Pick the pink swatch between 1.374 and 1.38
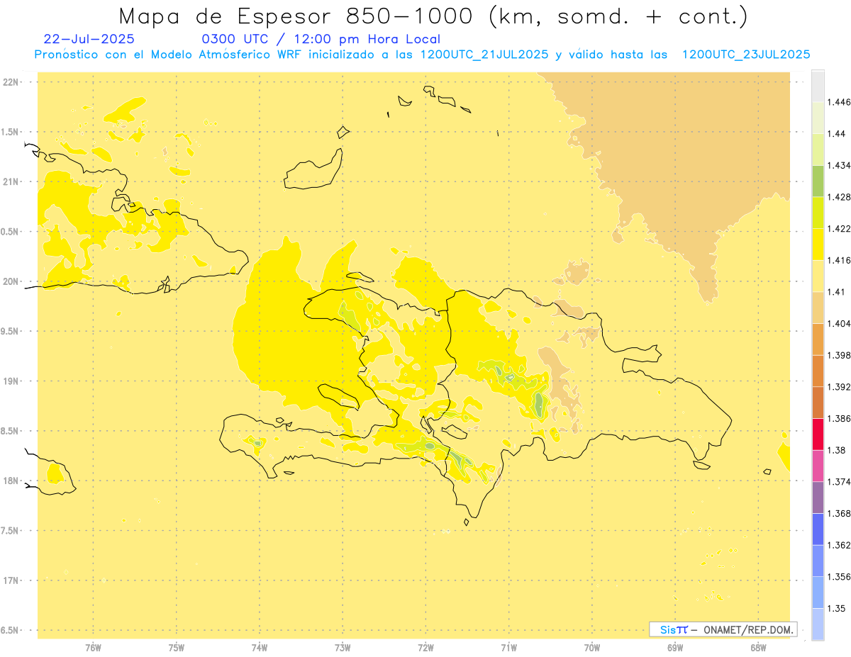This screenshot has width=851, height=657. point(818,466)
